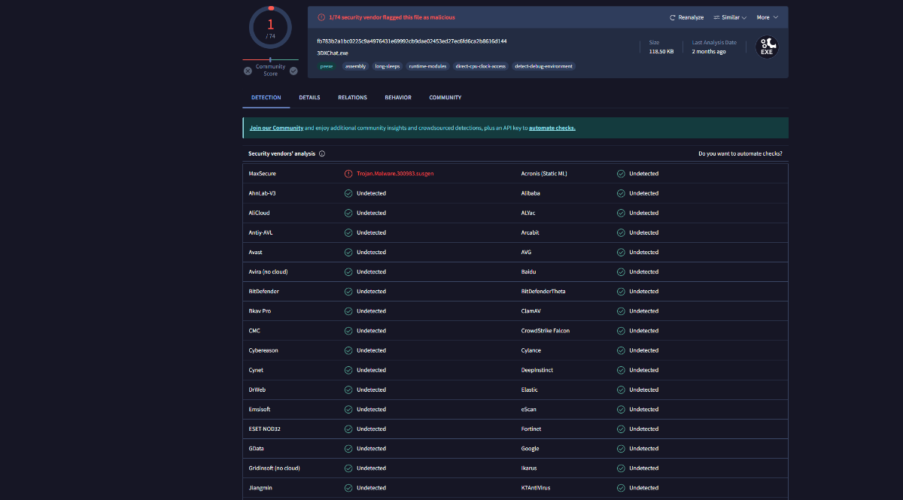Vote negative with the Community Score X button
The image size is (903, 500).
point(248,71)
